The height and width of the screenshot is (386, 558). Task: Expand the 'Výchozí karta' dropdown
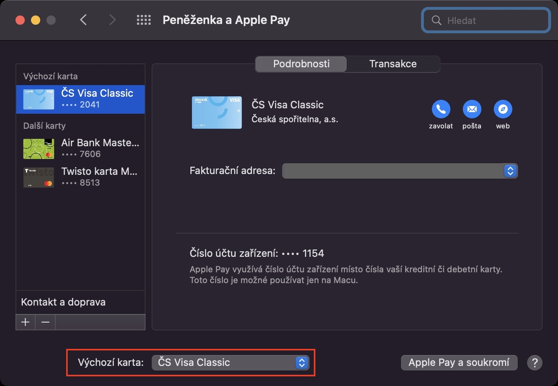[x=230, y=363]
